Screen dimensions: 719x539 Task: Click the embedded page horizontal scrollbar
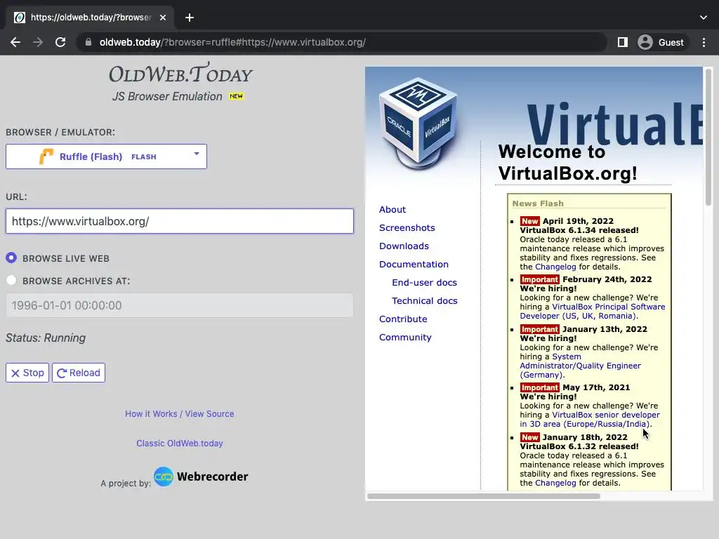click(483, 496)
